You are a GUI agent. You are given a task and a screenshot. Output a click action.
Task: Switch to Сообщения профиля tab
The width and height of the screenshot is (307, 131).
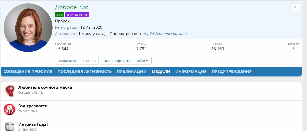(28, 72)
